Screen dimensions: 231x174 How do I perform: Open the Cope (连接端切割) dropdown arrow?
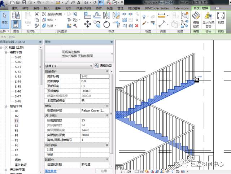coord(64,14)
